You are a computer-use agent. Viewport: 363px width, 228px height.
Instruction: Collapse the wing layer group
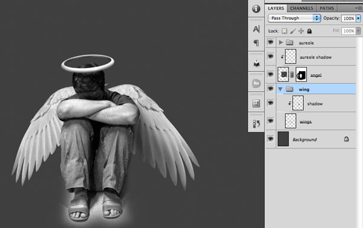[x=280, y=89]
